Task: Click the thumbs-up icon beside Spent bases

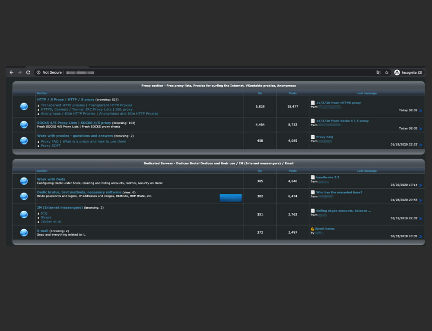Action: tap(312, 229)
